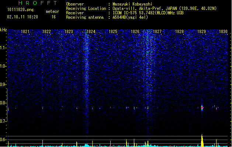Image resolution: width=232 pixels, height=147 pixels.
Task: Select the filename 10111820.png
Action: (x=21, y=10)
